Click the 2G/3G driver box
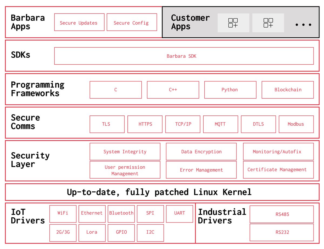324x249 pixels. coord(63,233)
